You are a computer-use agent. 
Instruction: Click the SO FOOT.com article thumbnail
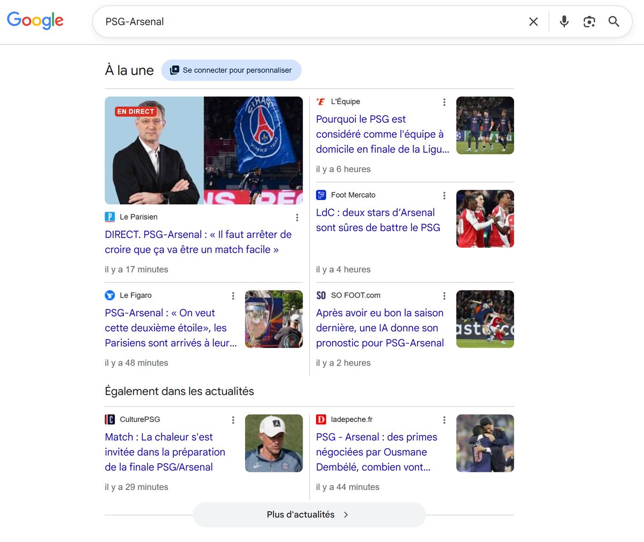[485, 319]
